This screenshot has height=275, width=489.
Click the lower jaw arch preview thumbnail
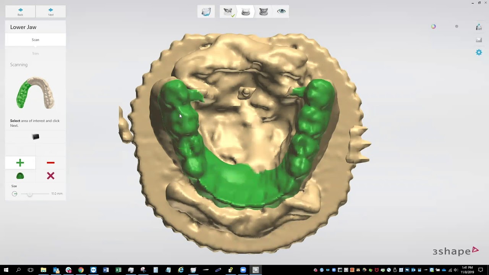(35, 93)
